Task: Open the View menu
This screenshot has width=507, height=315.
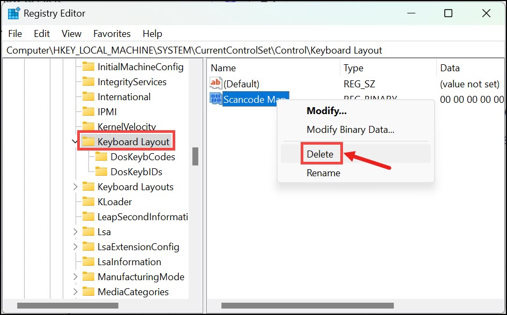Action: pos(71,34)
